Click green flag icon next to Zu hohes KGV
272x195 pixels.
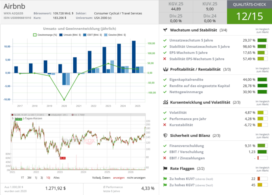165,185
